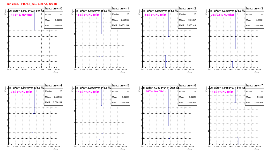Select the havg_asym5 stats box title
This screenshot has width=268, height=154.
(121, 85)
